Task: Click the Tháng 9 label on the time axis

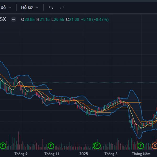Action: point(21,154)
